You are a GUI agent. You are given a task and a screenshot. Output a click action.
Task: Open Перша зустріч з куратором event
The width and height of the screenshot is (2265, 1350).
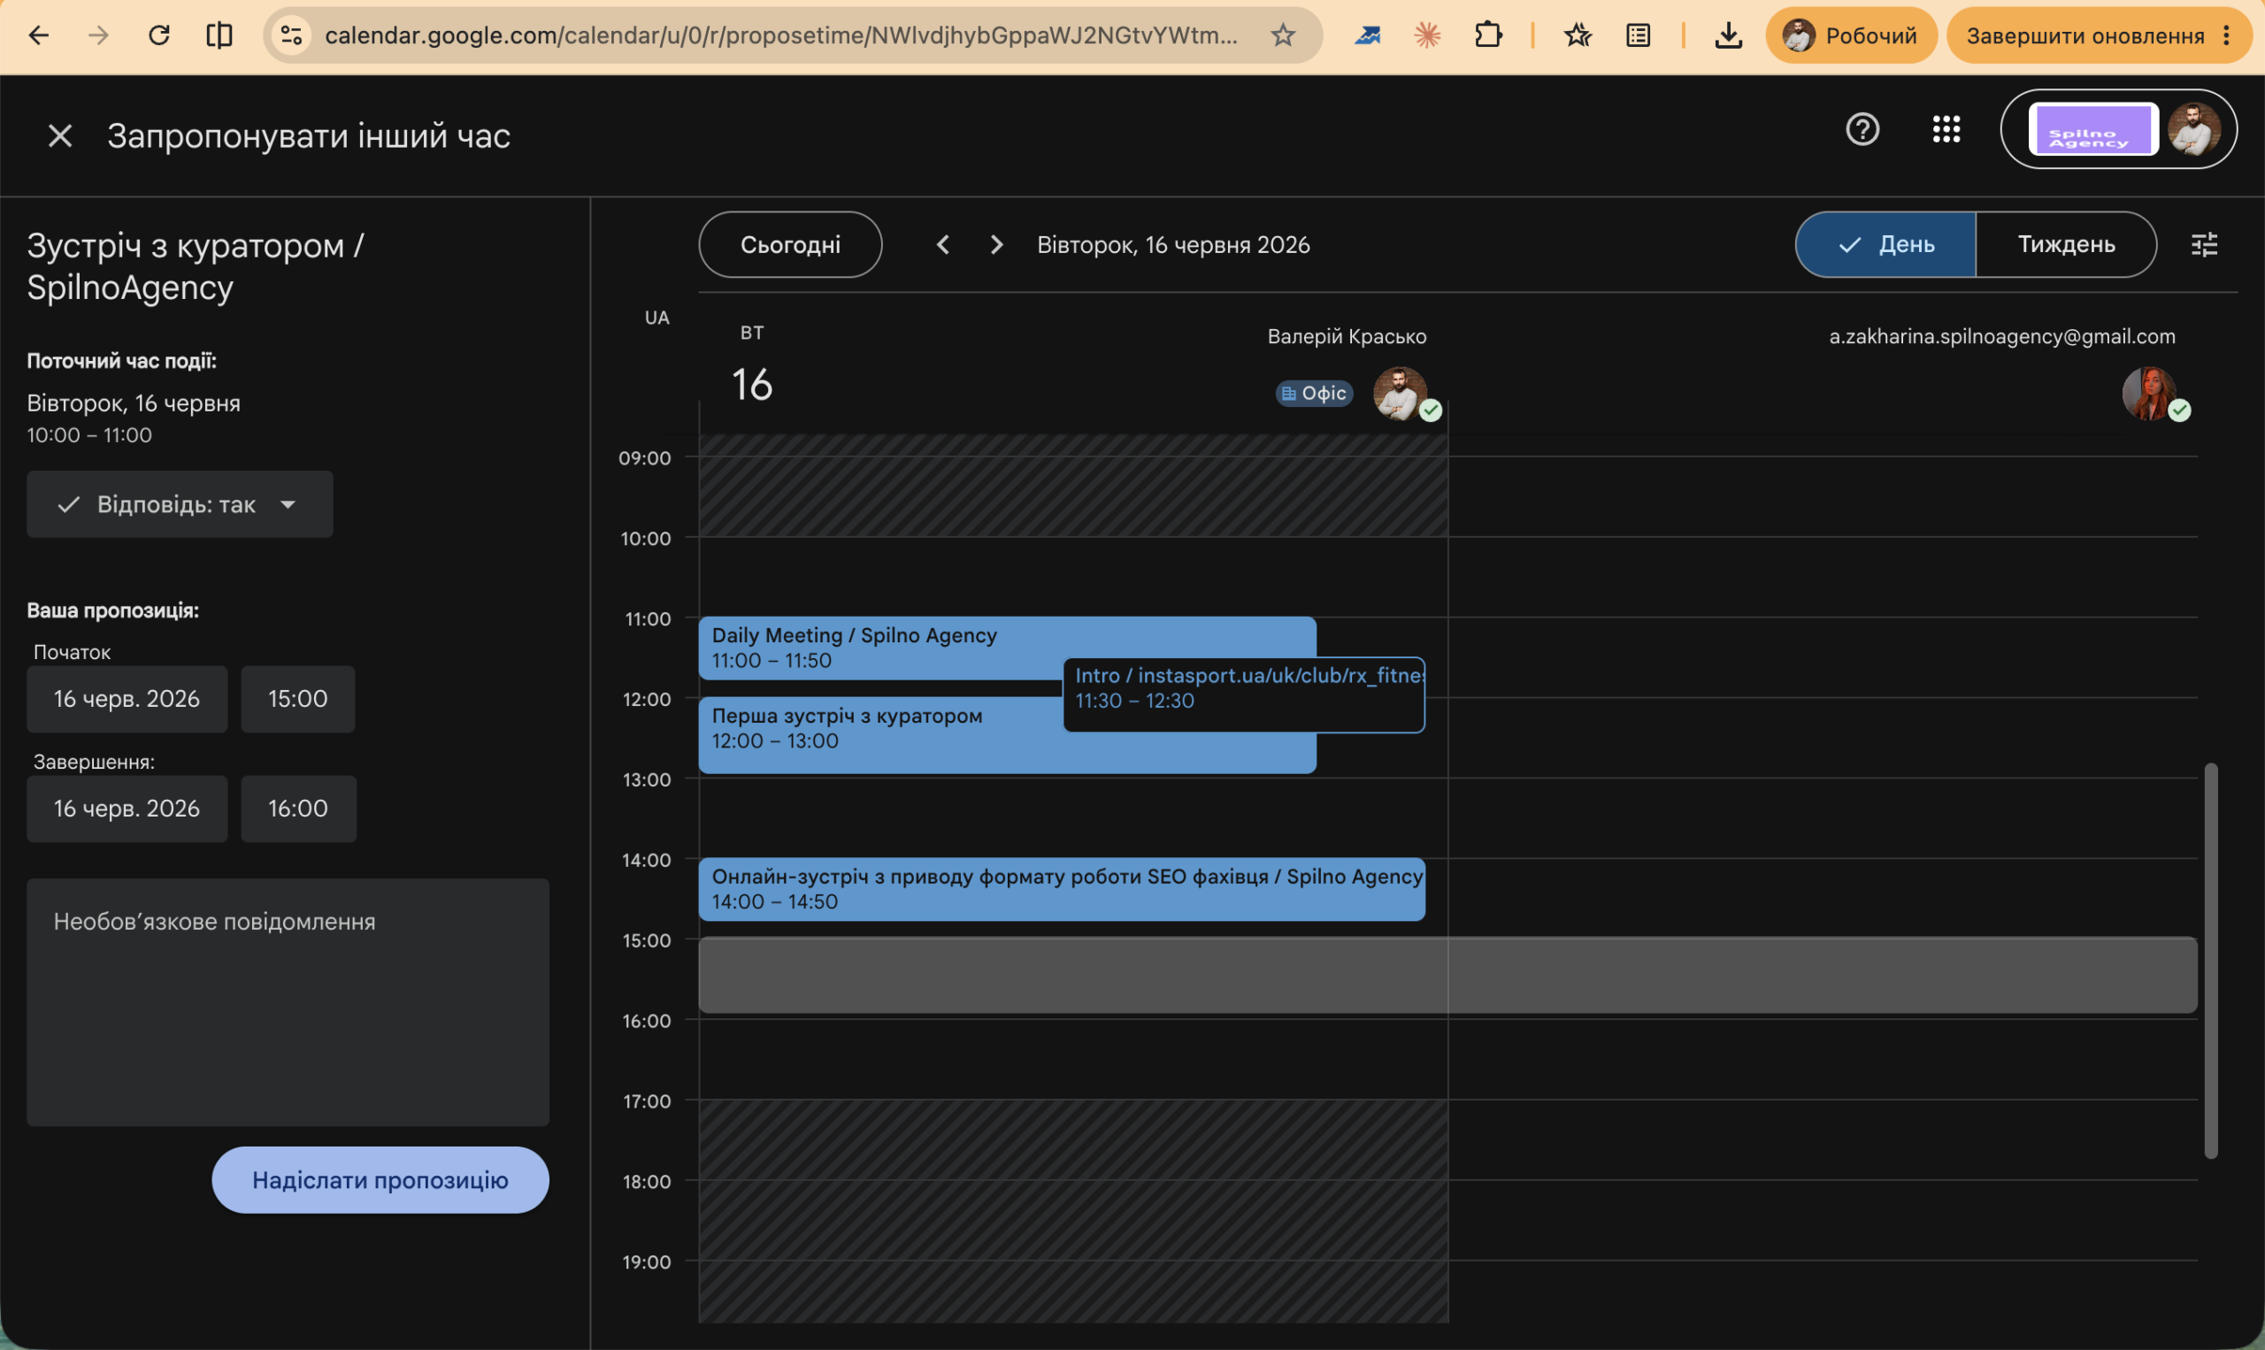pos(880,735)
